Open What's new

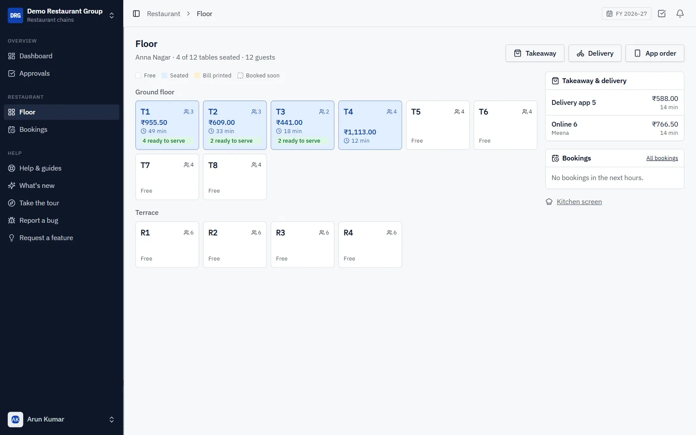[61, 186]
